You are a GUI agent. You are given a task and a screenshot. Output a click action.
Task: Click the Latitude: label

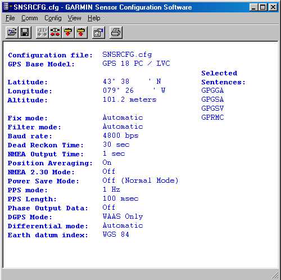28,82
